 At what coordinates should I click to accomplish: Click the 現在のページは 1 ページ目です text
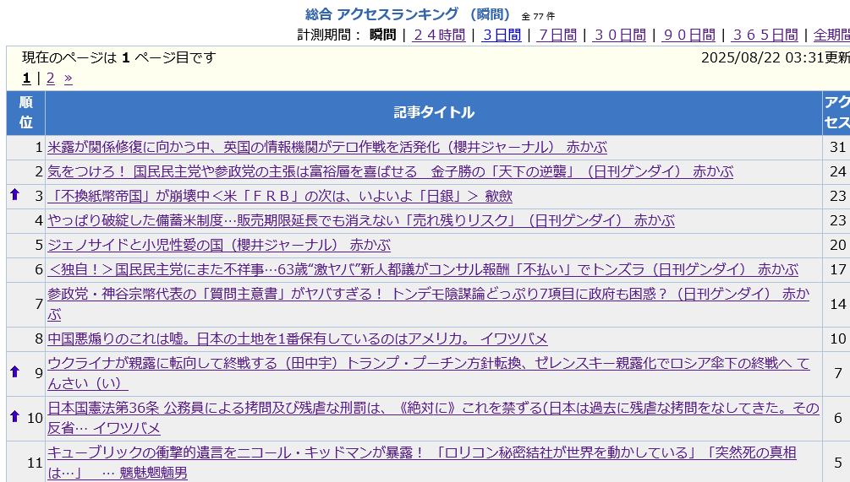click(118, 57)
